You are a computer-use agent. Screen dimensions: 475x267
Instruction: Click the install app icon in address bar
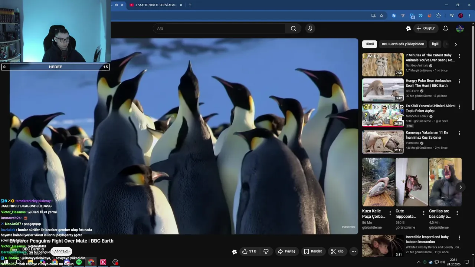tap(373, 16)
